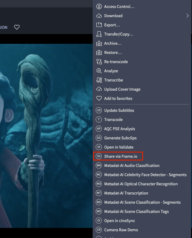Select Metadat-AI Celebrity Face Detector - Segments
Image resolution: width=192 pixels, height=238 pixels.
click(x=142, y=175)
